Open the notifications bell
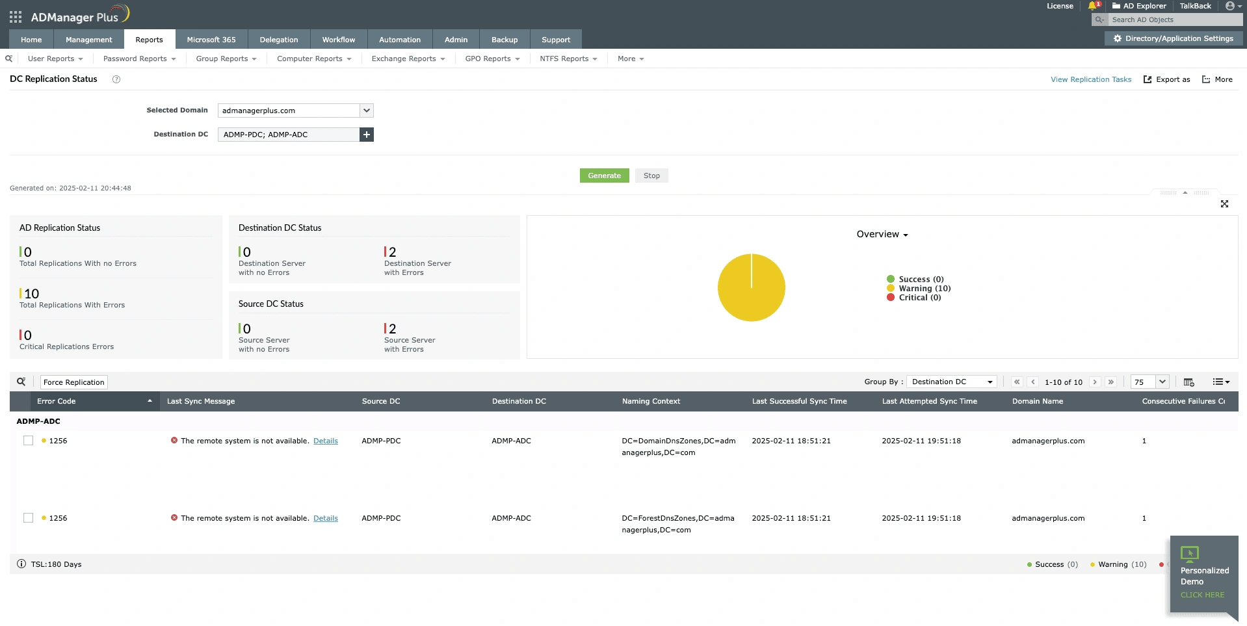Image resolution: width=1247 pixels, height=626 pixels. coord(1092,6)
